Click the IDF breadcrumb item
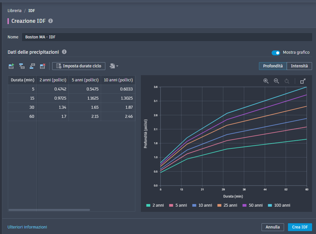316x234 pixels. [x=32, y=11]
